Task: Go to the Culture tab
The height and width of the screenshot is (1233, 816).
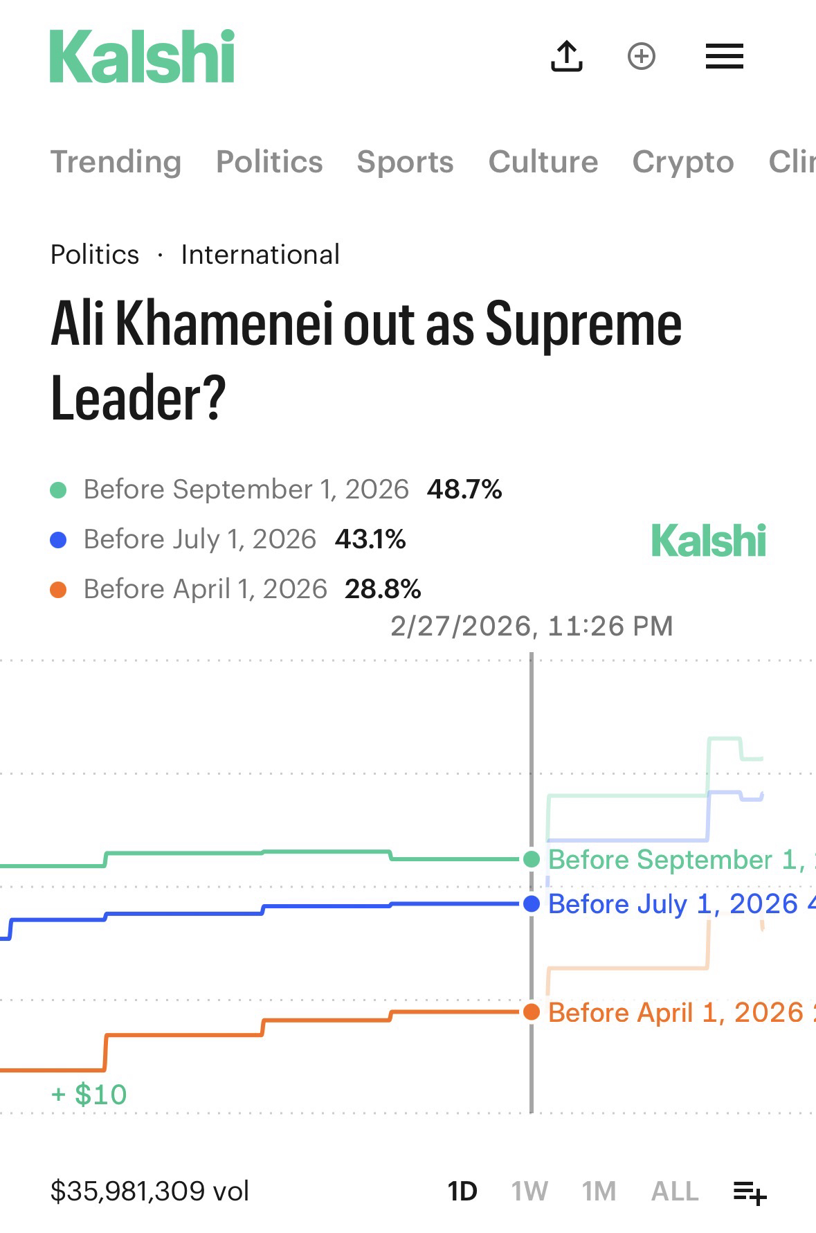Action: 543,162
